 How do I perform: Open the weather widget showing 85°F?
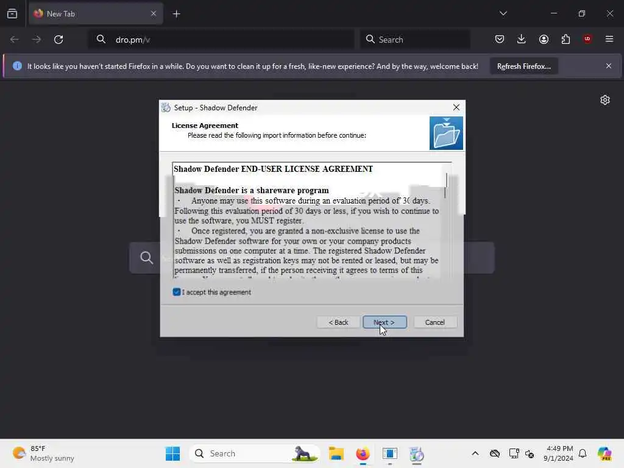tap(43, 453)
